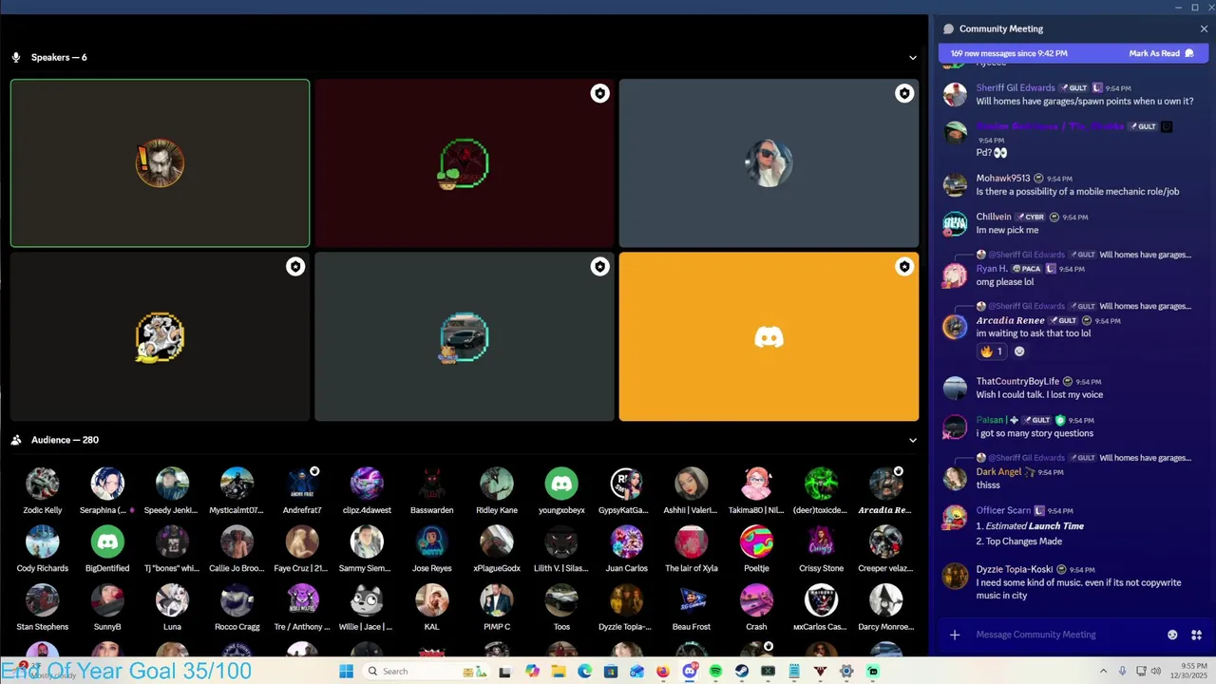Open the plus attachment button beside message box

[955, 635]
